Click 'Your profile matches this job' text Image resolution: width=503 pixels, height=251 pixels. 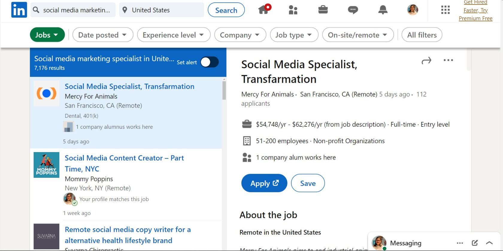point(114,199)
